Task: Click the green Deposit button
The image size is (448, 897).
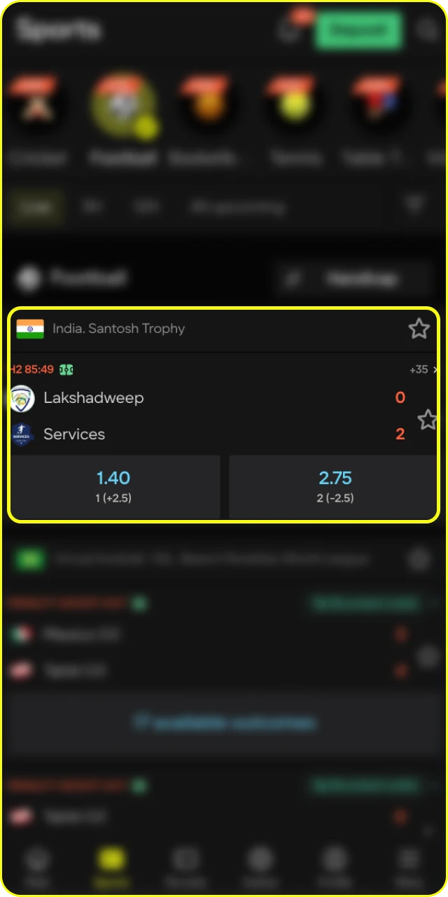Action: (358, 30)
